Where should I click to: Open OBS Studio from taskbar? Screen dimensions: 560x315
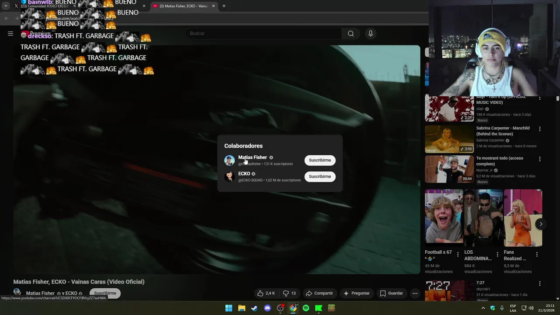280,308
